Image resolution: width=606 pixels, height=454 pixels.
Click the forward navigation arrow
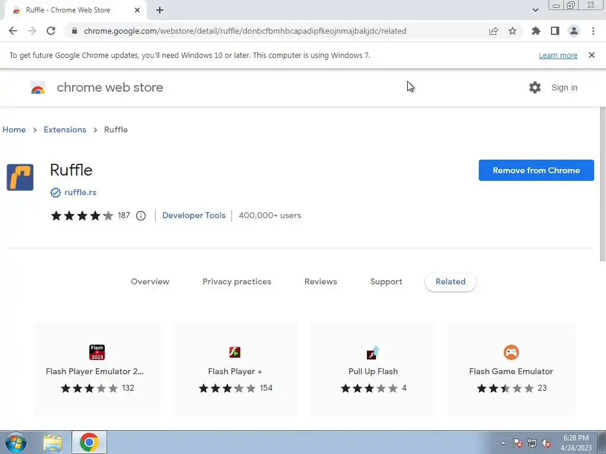tap(32, 31)
